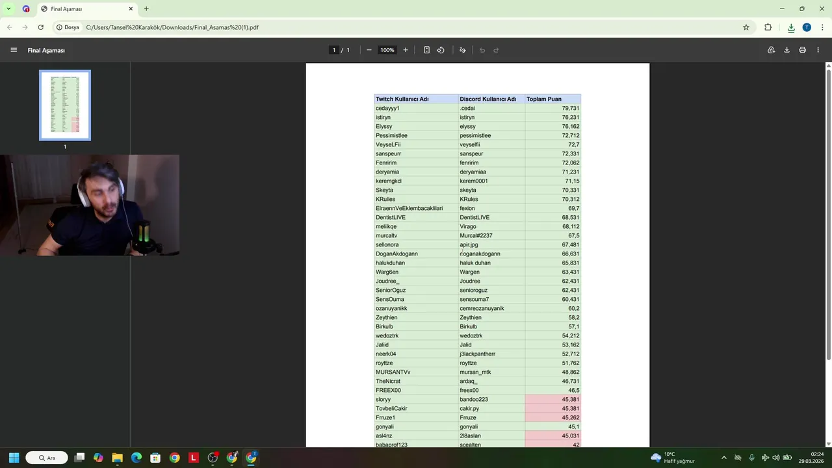Toggle the PDF sidebar with hamburger icon
This screenshot has width=832, height=468.
pos(14,50)
